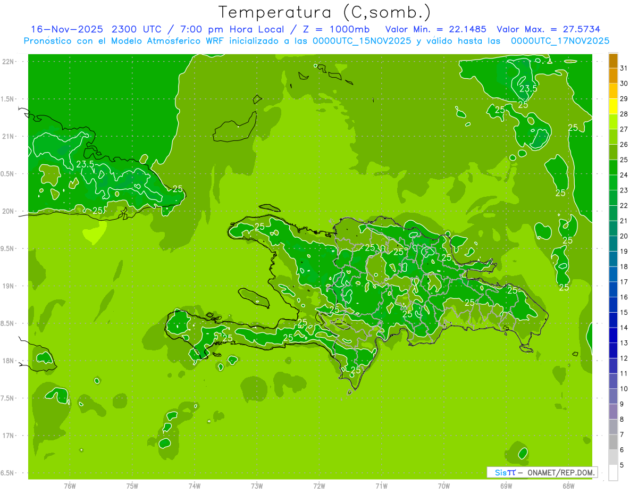Click the lime legend swatch between 27 and 28
638x493 pixels.
coord(613,122)
